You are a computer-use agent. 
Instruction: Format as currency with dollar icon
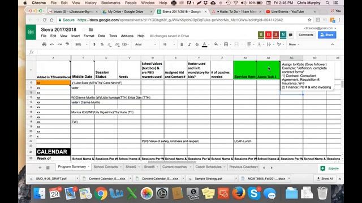[94, 45]
